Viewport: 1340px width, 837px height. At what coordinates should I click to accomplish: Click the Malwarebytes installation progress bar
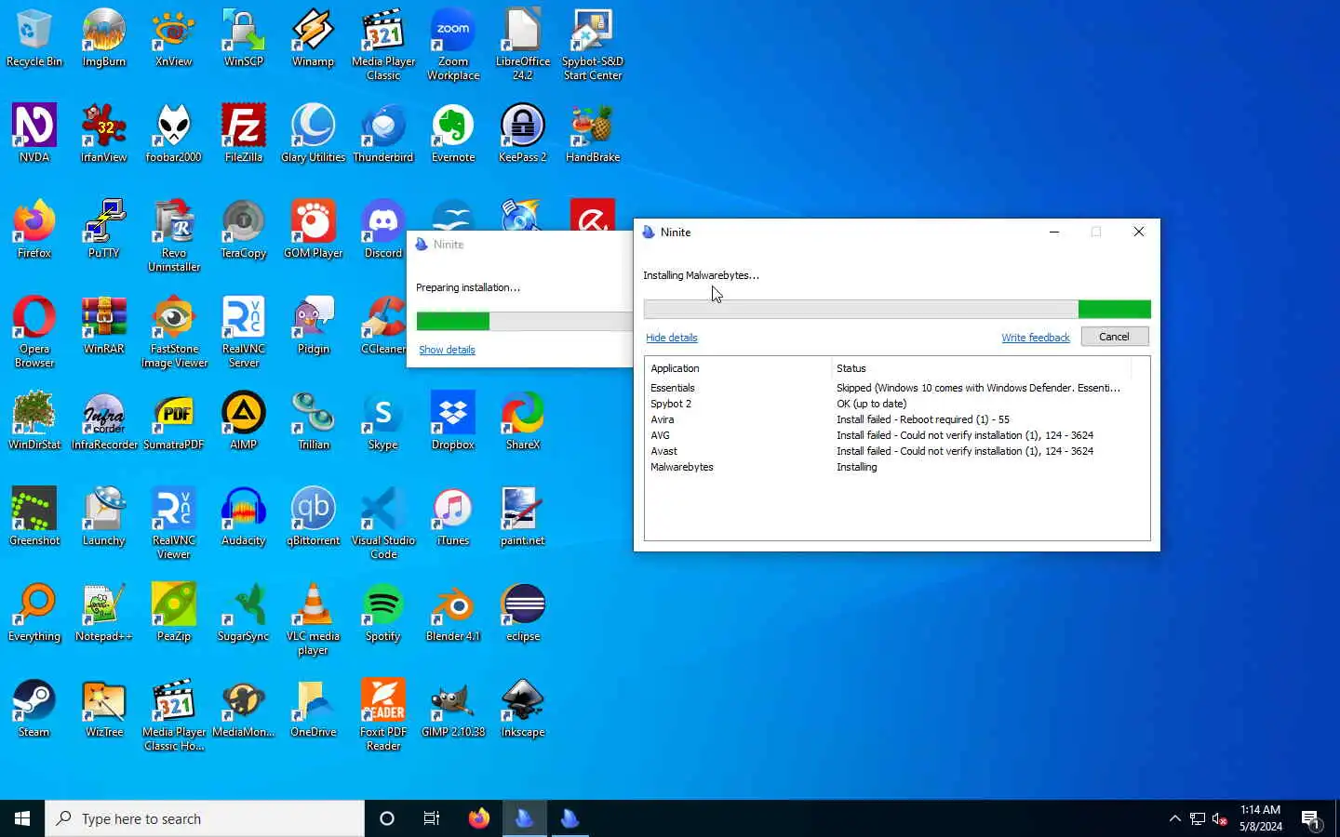(x=897, y=309)
